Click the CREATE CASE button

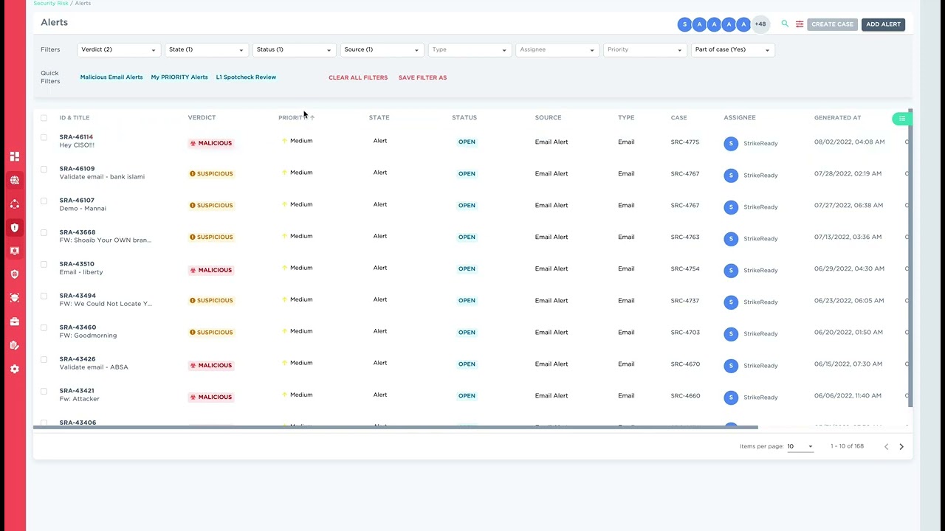click(832, 24)
